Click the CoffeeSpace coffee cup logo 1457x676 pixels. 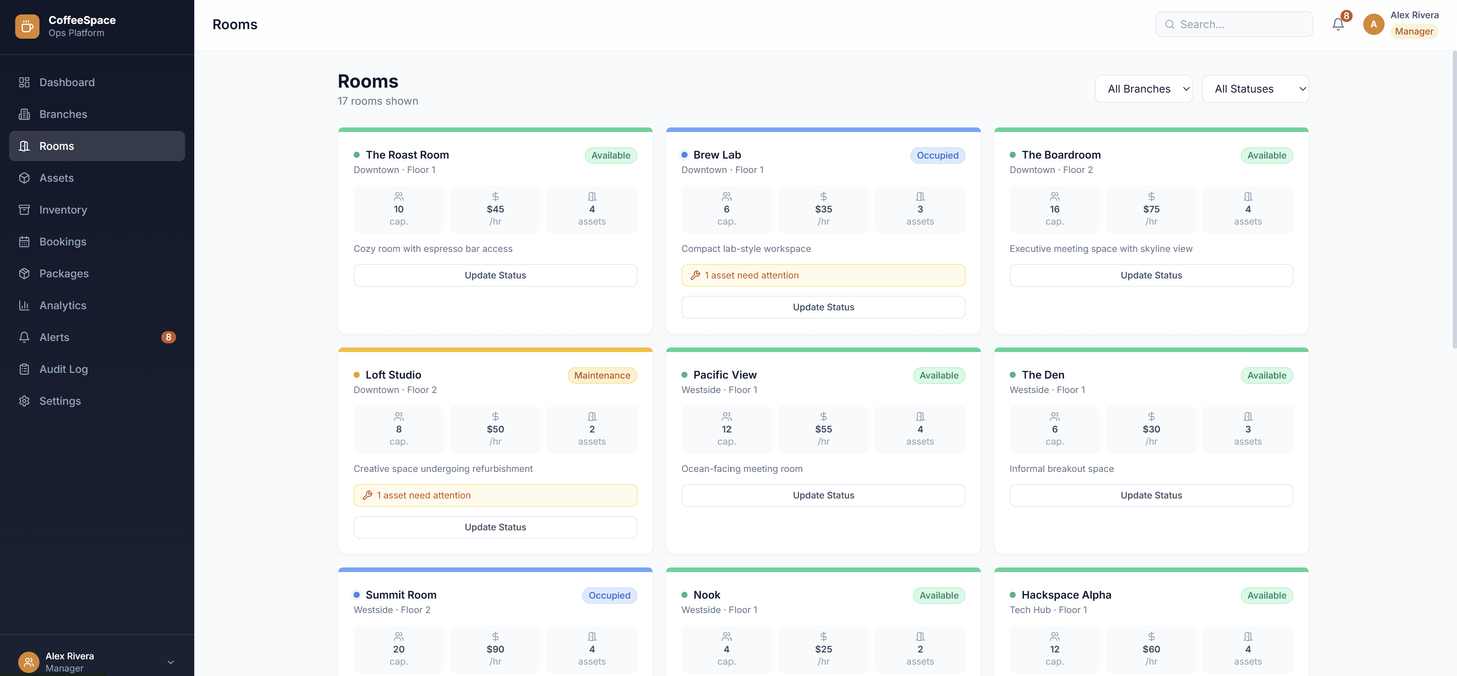tap(27, 26)
